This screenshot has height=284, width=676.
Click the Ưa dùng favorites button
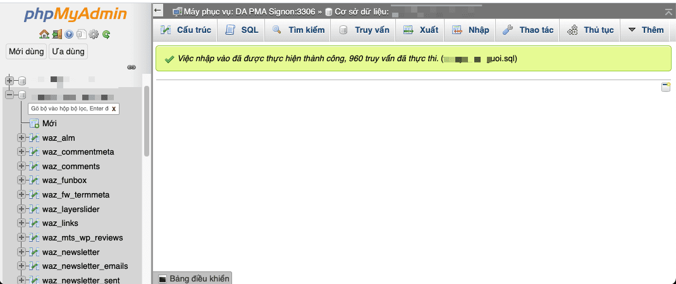click(68, 51)
